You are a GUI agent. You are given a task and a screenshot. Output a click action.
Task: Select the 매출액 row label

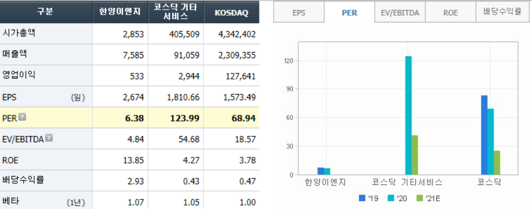pos(15,54)
